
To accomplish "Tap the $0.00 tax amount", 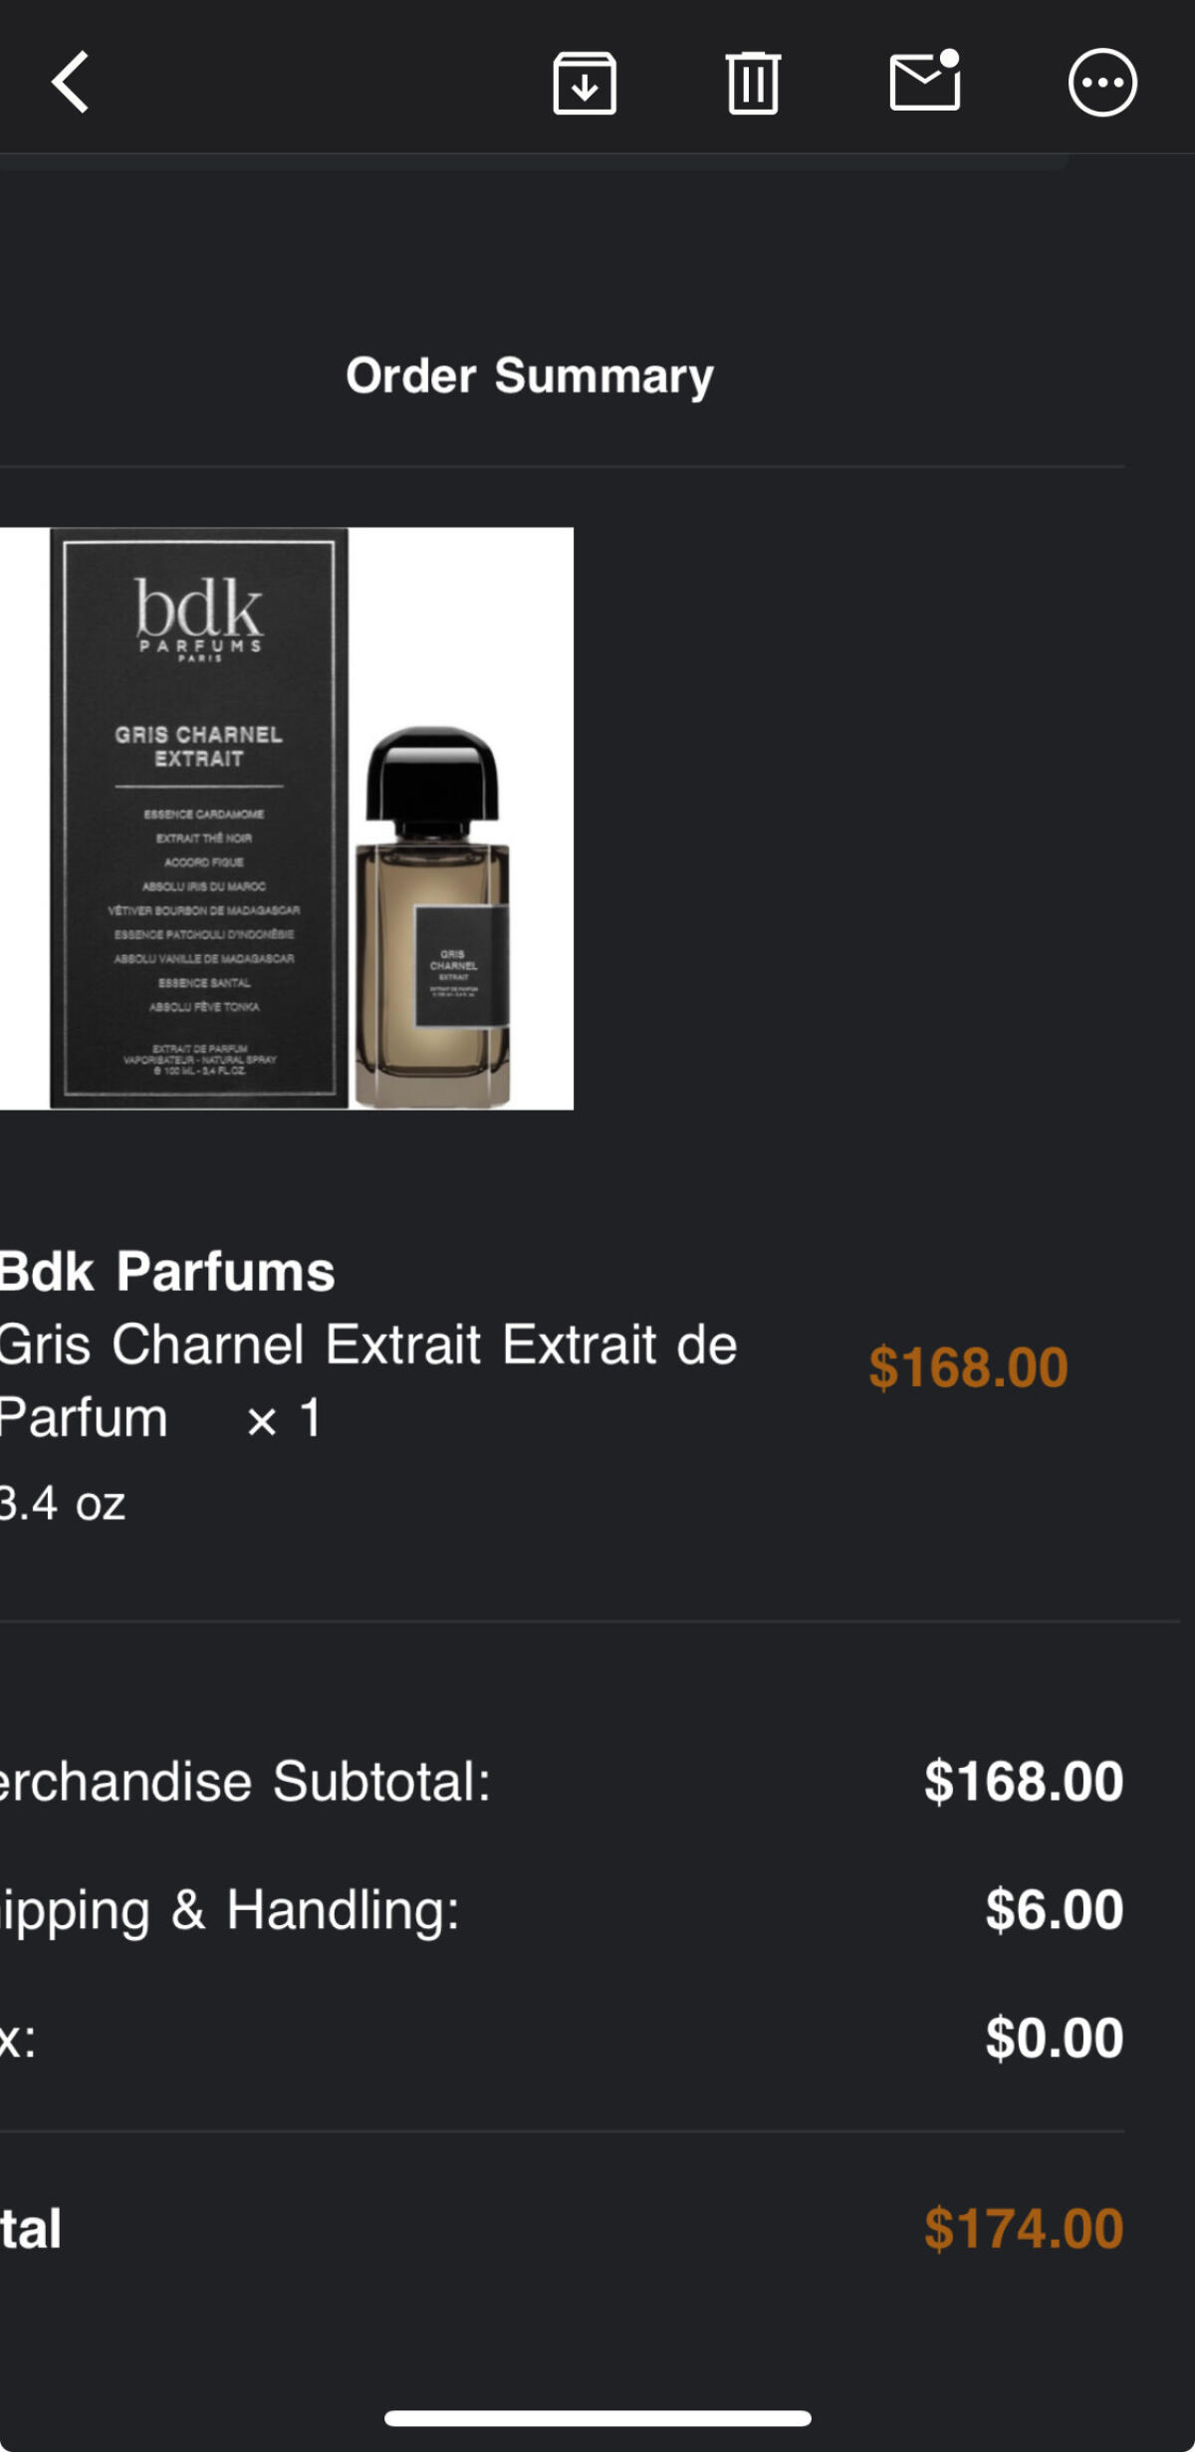I will 1055,2038.
